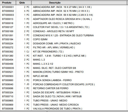
Task: Select product code BT000392
Action: pos(8,52)
